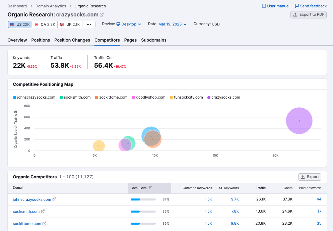This screenshot has height=231, width=333.
Task: Toggle sockittome.com legend series
Action: click(x=111, y=97)
